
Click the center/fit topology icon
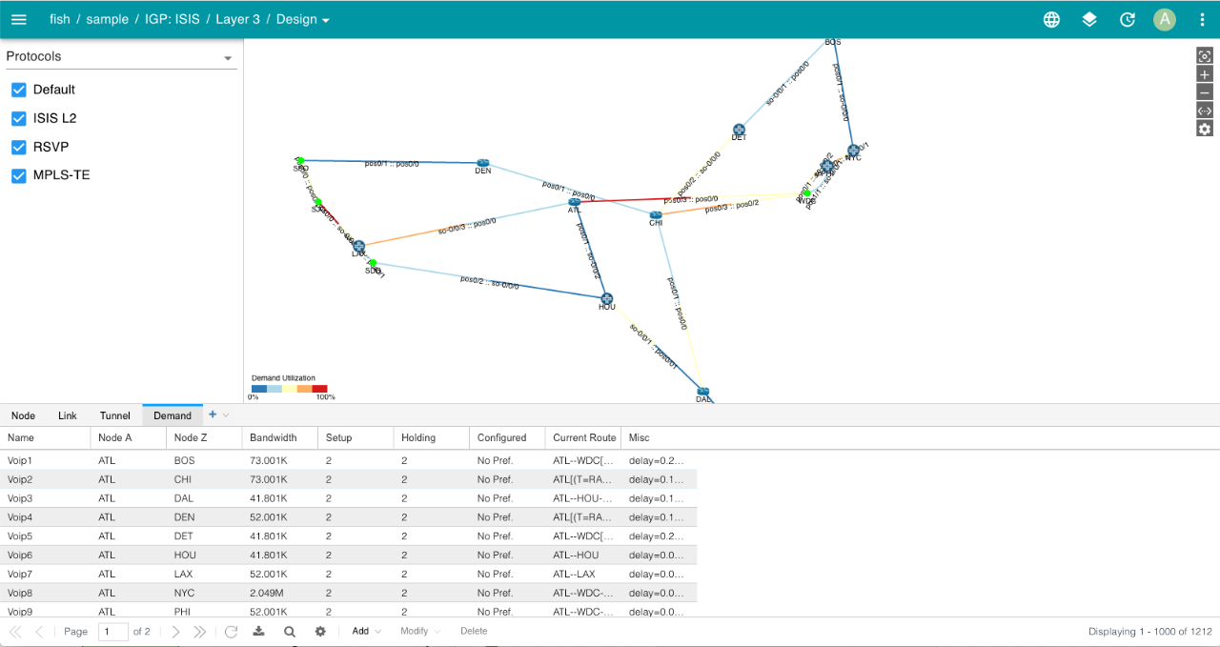(x=1205, y=56)
